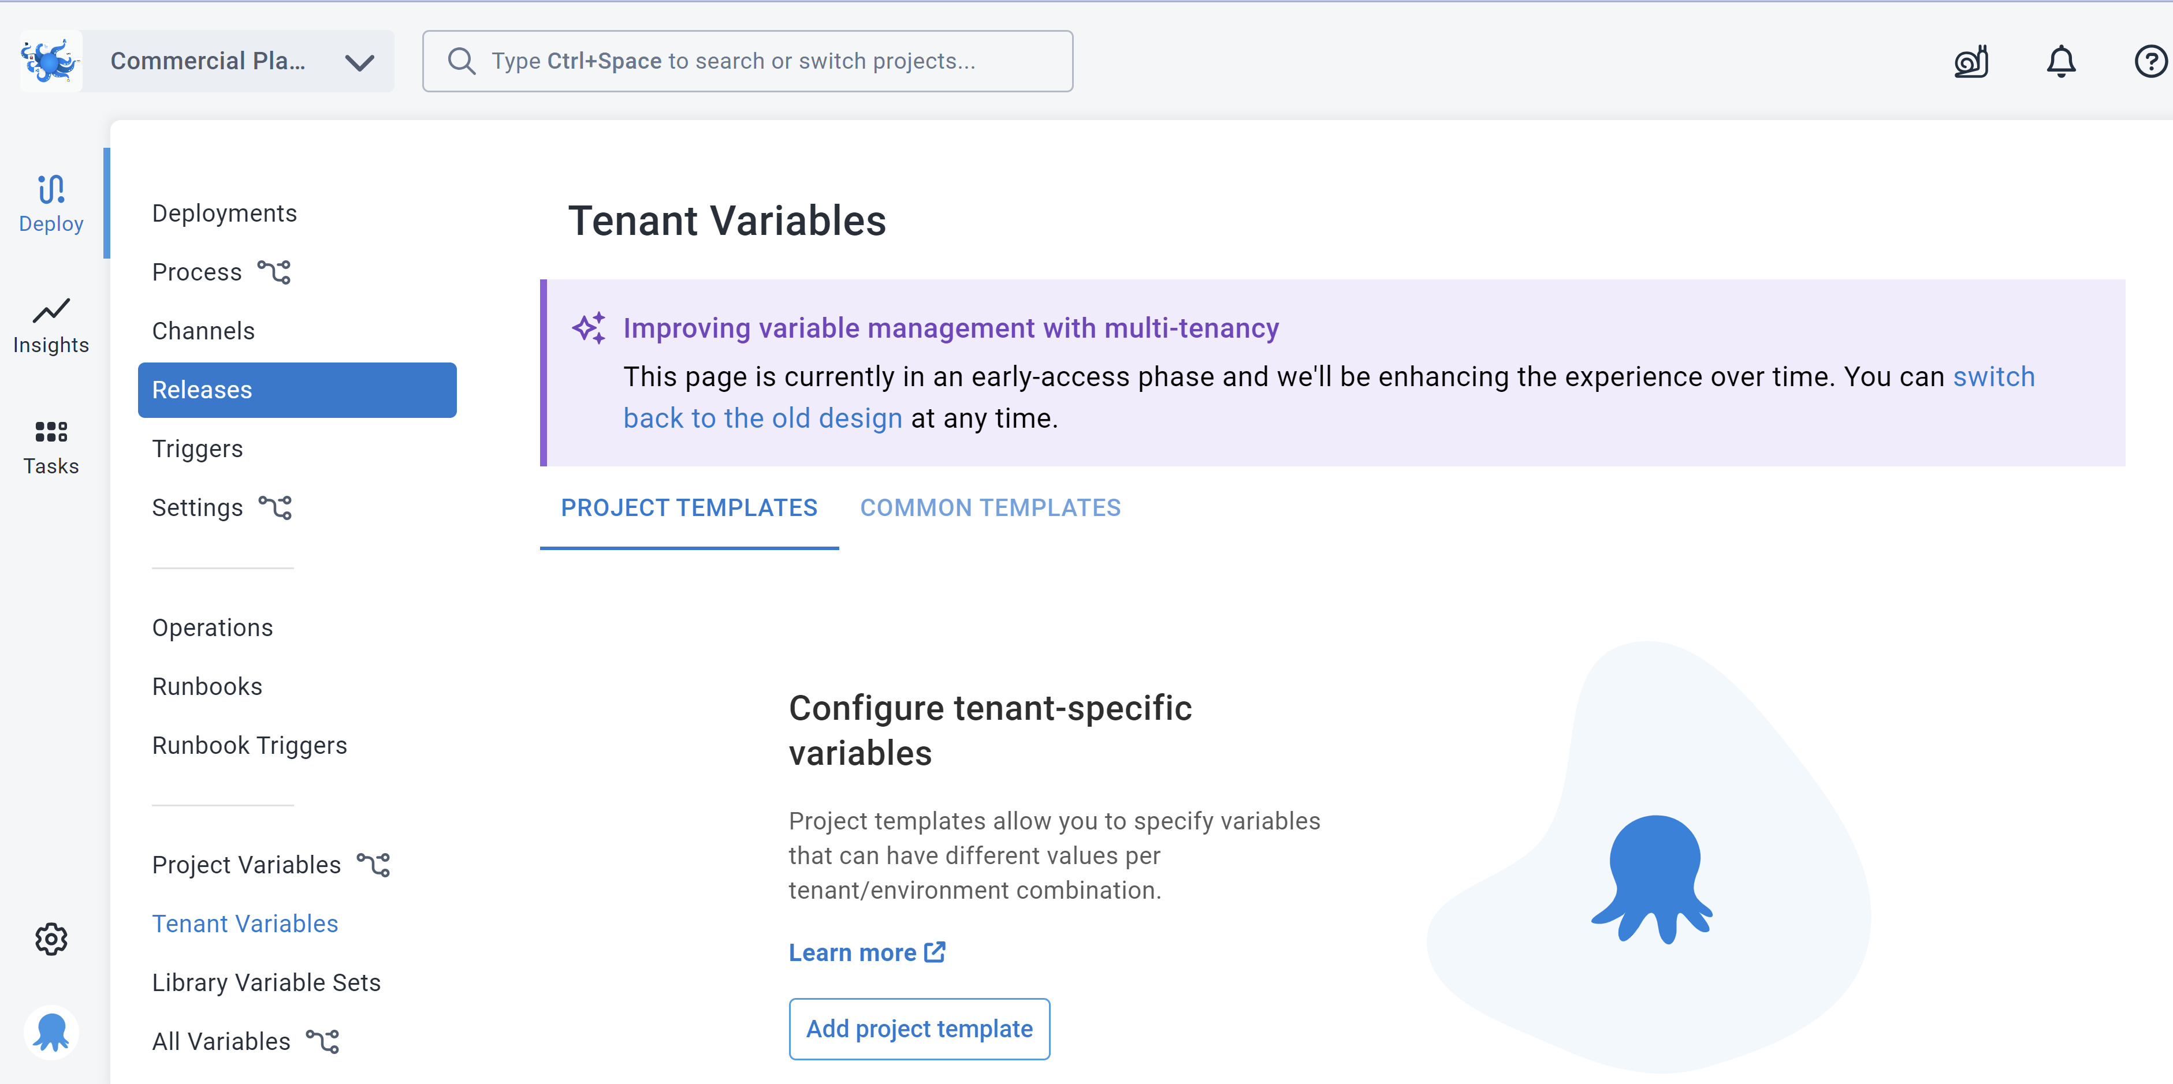Open the notifications bell

[2061, 61]
